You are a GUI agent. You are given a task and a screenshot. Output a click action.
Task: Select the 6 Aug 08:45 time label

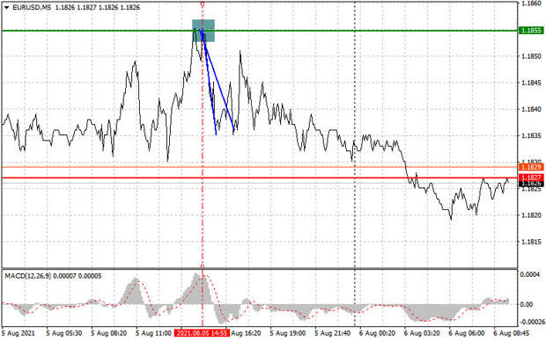click(x=511, y=333)
